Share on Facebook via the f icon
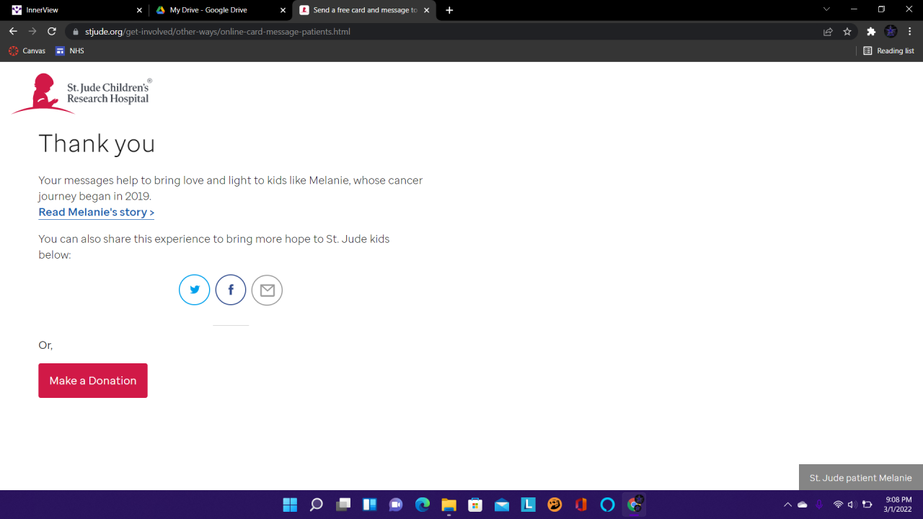Viewport: 923px width, 519px height. click(x=231, y=290)
